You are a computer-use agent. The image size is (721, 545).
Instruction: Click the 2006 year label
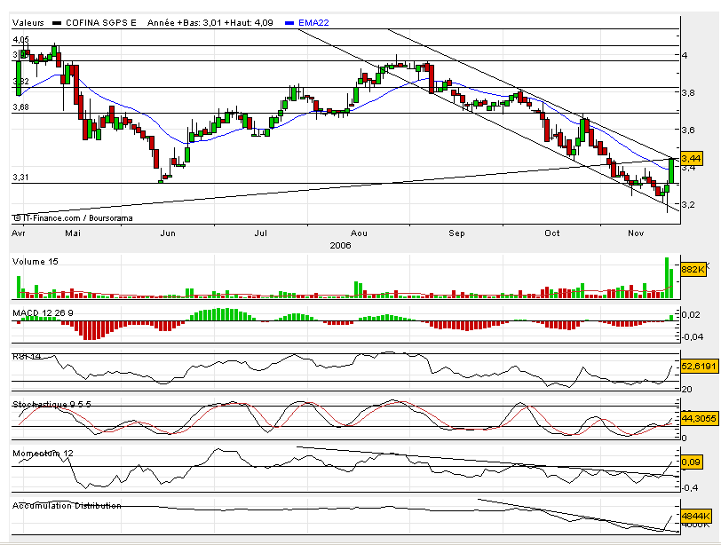pyautogui.click(x=340, y=245)
